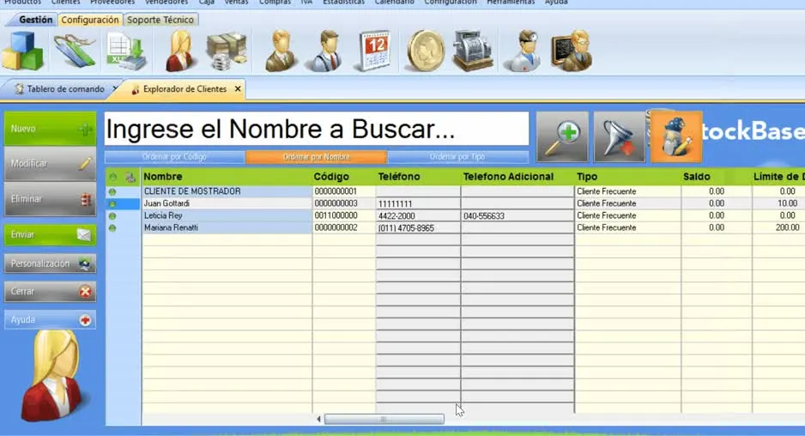This screenshot has height=436, width=805.
Task: Click the phone cell 4422-2000
Action: click(x=418, y=216)
